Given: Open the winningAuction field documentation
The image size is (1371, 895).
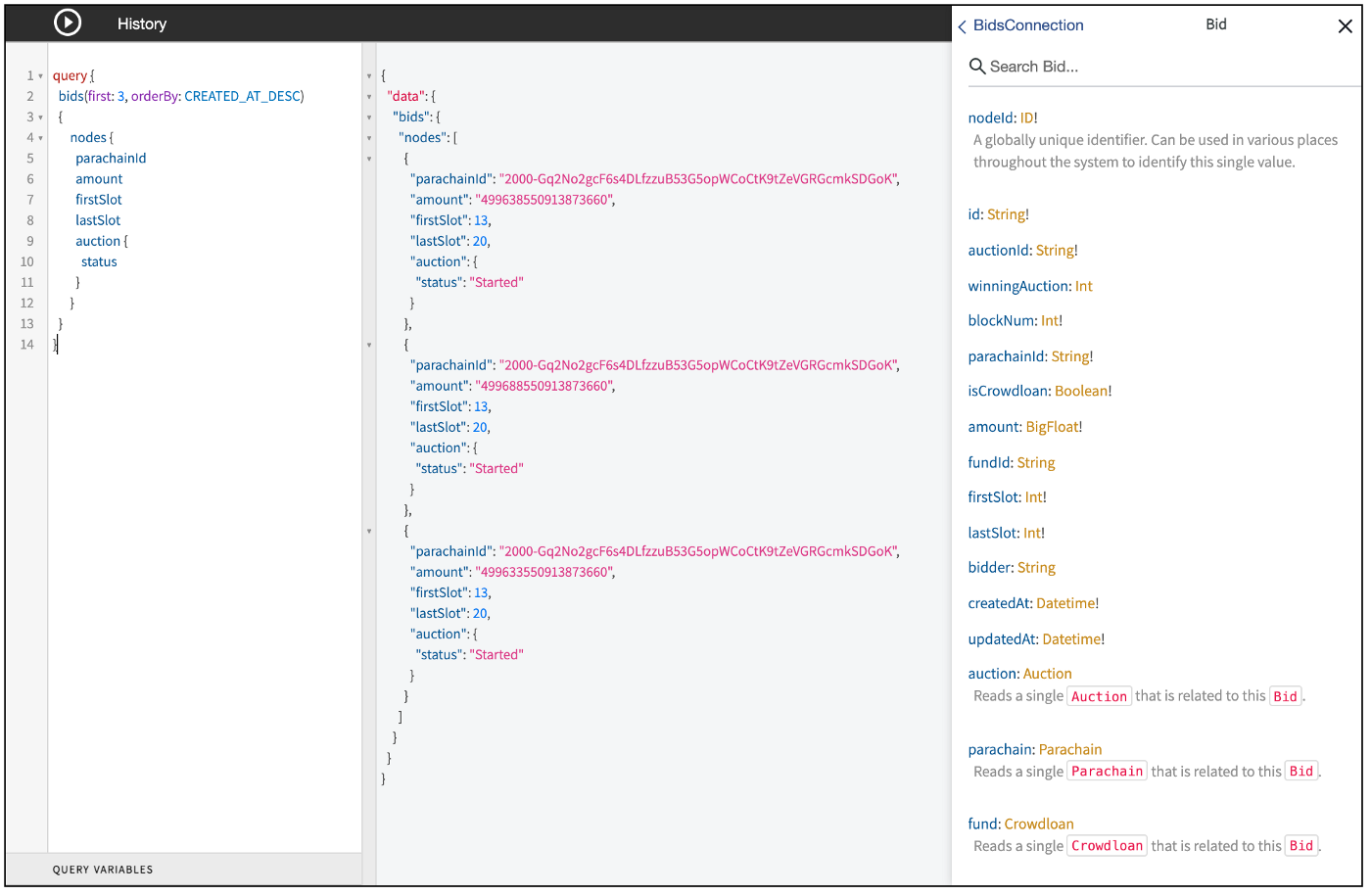Looking at the screenshot, I should [1019, 286].
